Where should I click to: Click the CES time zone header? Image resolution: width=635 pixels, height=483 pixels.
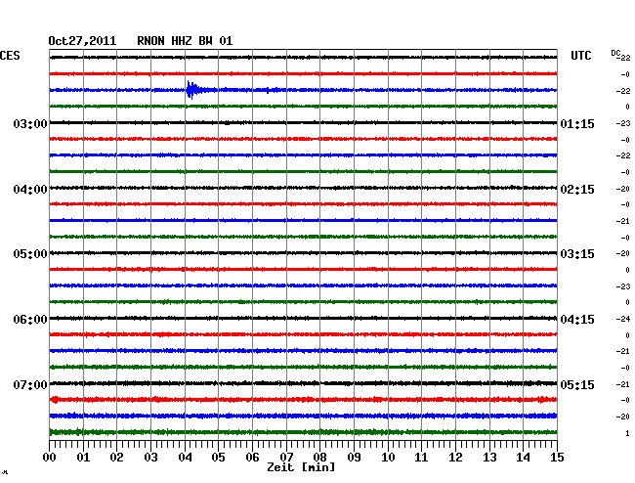coord(10,56)
